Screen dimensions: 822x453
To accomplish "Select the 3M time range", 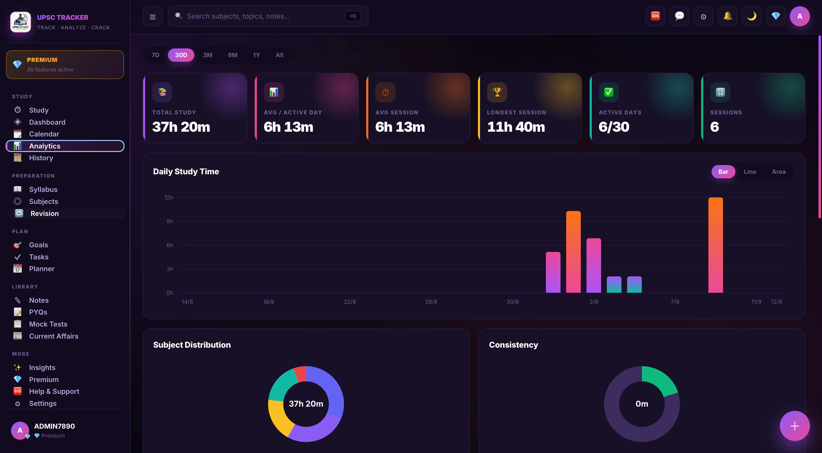I will tap(207, 55).
